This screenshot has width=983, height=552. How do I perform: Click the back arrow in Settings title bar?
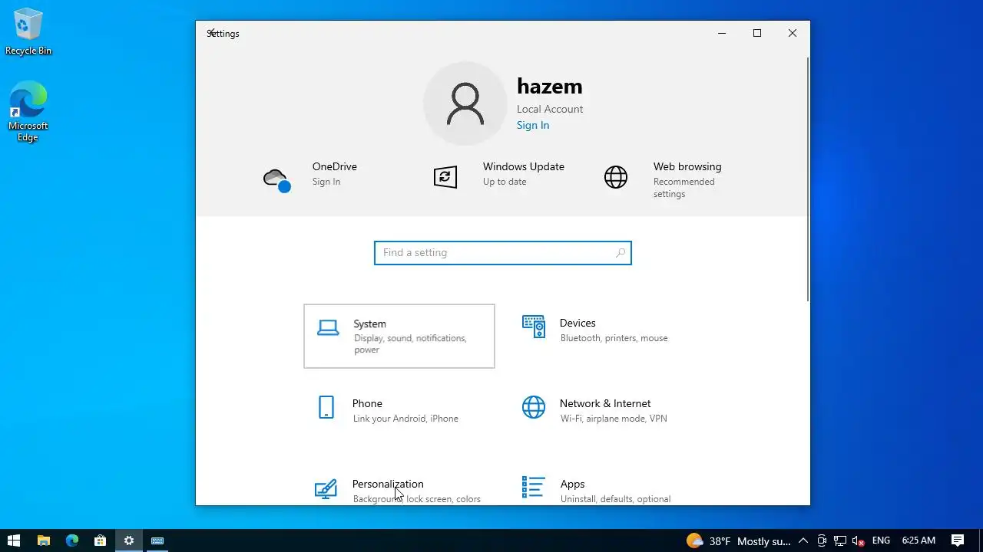tap(211, 33)
